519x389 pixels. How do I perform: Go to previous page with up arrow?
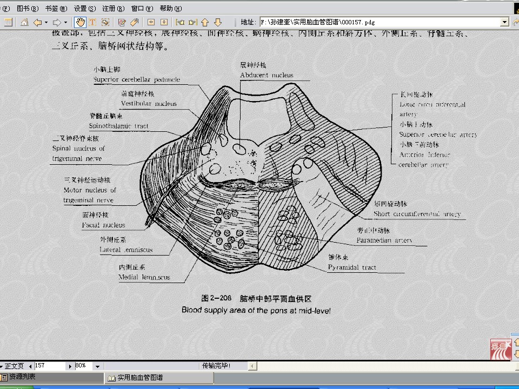205,22
